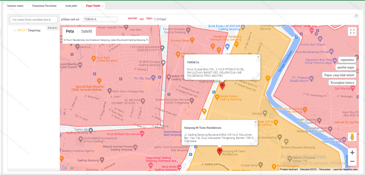Click the Sektor 8A transit icon
Image resolution: width=365 pixels, height=175 pixels.
[x=90, y=130]
